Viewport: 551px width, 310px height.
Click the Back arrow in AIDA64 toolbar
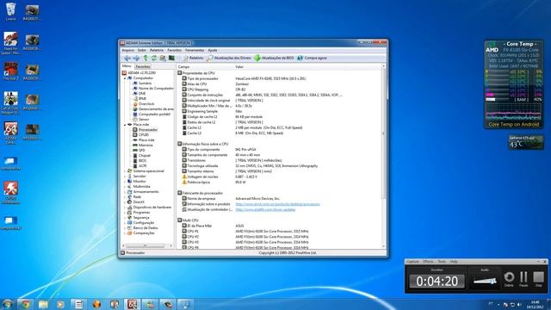click(127, 58)
